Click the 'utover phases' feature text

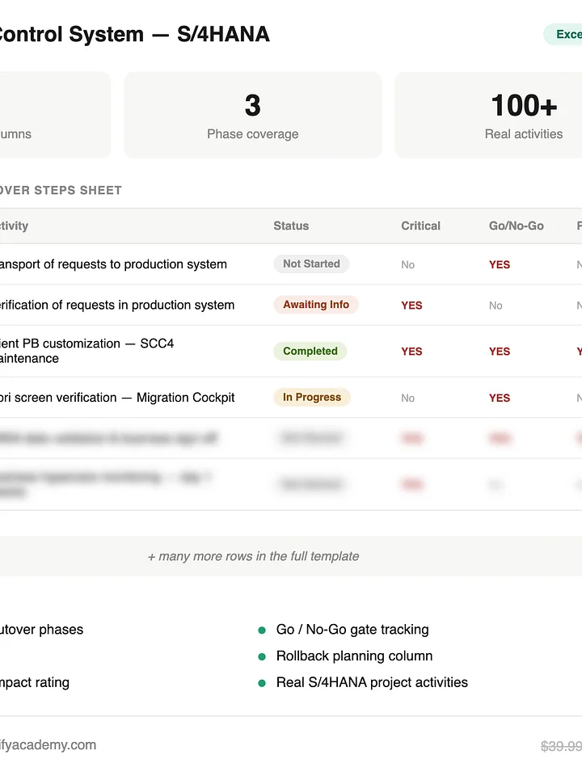coord(41,630)
